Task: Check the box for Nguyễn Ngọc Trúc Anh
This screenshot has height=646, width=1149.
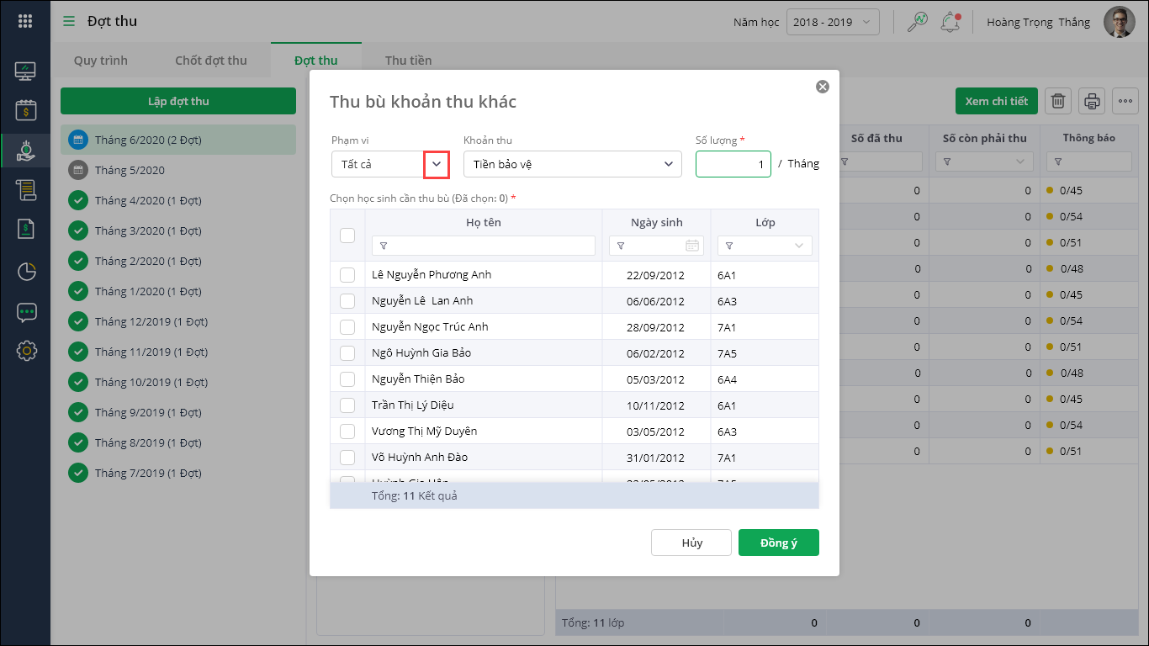Action: (x=347, y=327)
